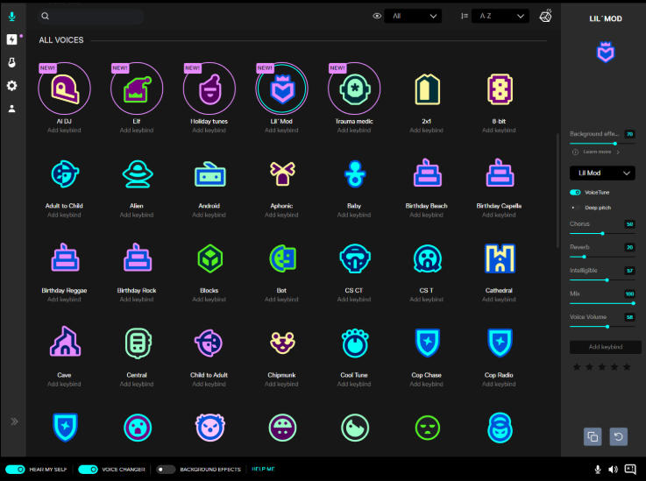Screen dimensions: 646x481
Task: Select the 8-bit voice
Action: click(x=500, y=89)
